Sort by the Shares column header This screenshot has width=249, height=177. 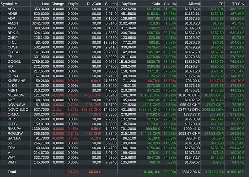tap(111, 4)
